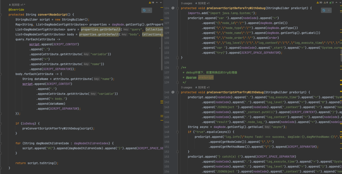Click the left pane's floating reload icon
This screenshot has width=342, height=174.
tap(144, 10)
